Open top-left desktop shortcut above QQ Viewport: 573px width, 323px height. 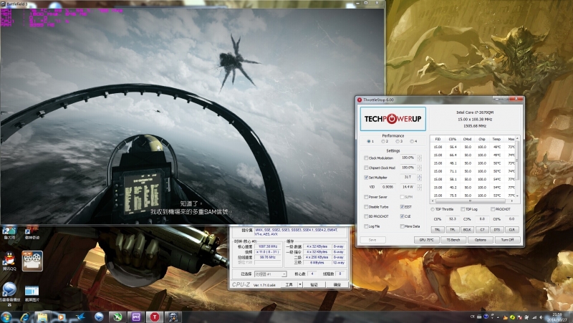pos(9,232)
